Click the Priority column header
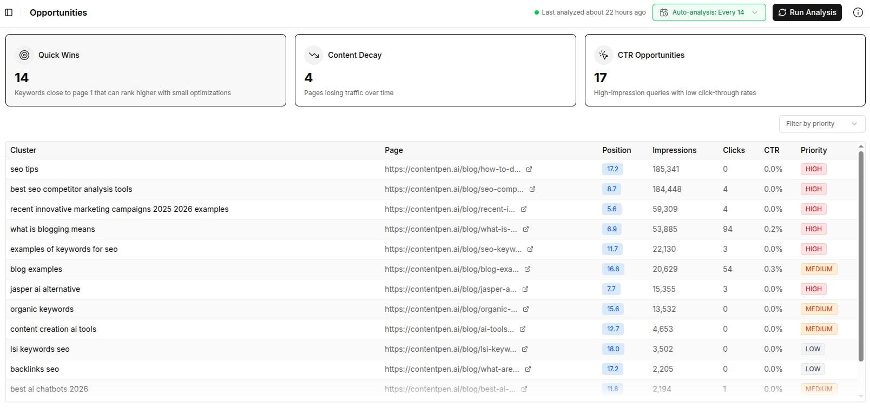The height and width of the screenshot is (408, 870). [x=814, y=150]
